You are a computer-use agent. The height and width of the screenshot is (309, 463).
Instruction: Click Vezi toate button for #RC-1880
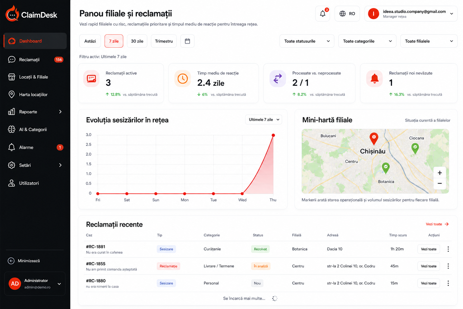coord(429,283)
